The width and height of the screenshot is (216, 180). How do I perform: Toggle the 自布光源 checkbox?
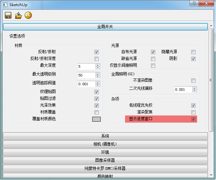click(x=153, y=52)
